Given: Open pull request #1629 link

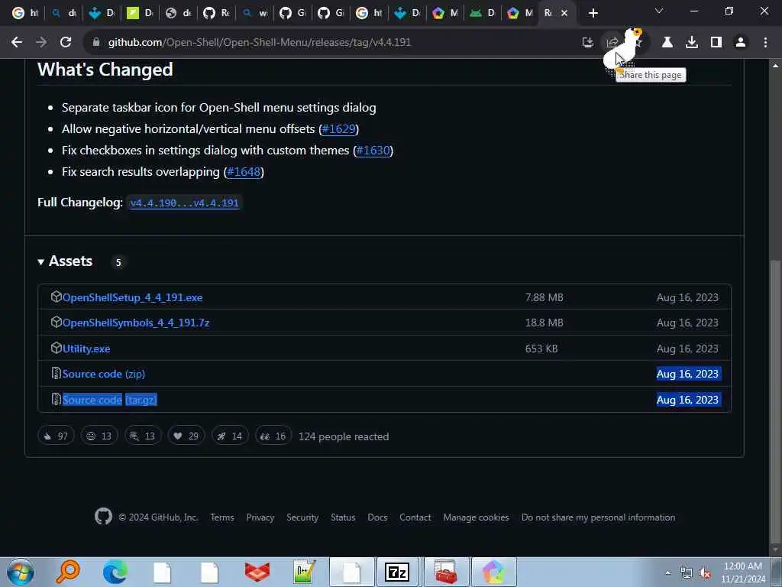Looking at the screenshot, I should click(x=338, y=128).
